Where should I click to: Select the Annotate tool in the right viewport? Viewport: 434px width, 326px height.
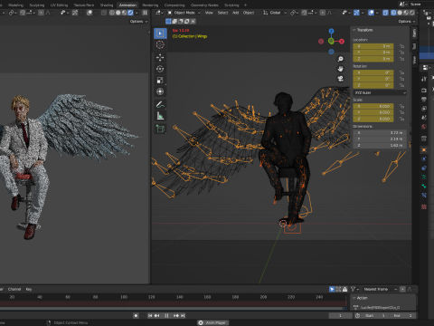160,104
